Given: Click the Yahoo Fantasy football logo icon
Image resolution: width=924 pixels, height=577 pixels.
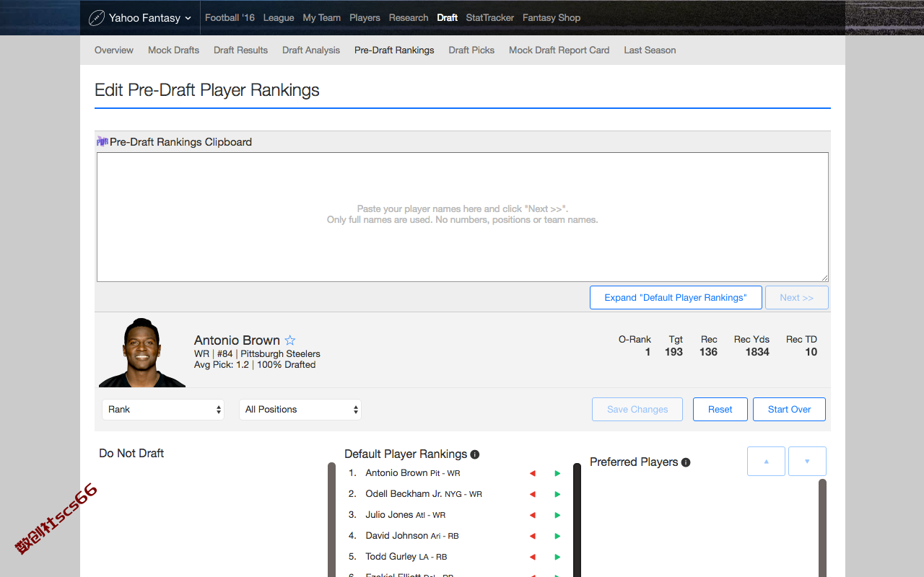Looking at the screenshot, I should (x=97, y=17).
